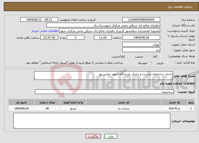Image resolution: width=199 pixels, height=143 pixels.
Task: Click the ردیف column header
Action: [191, 102]
